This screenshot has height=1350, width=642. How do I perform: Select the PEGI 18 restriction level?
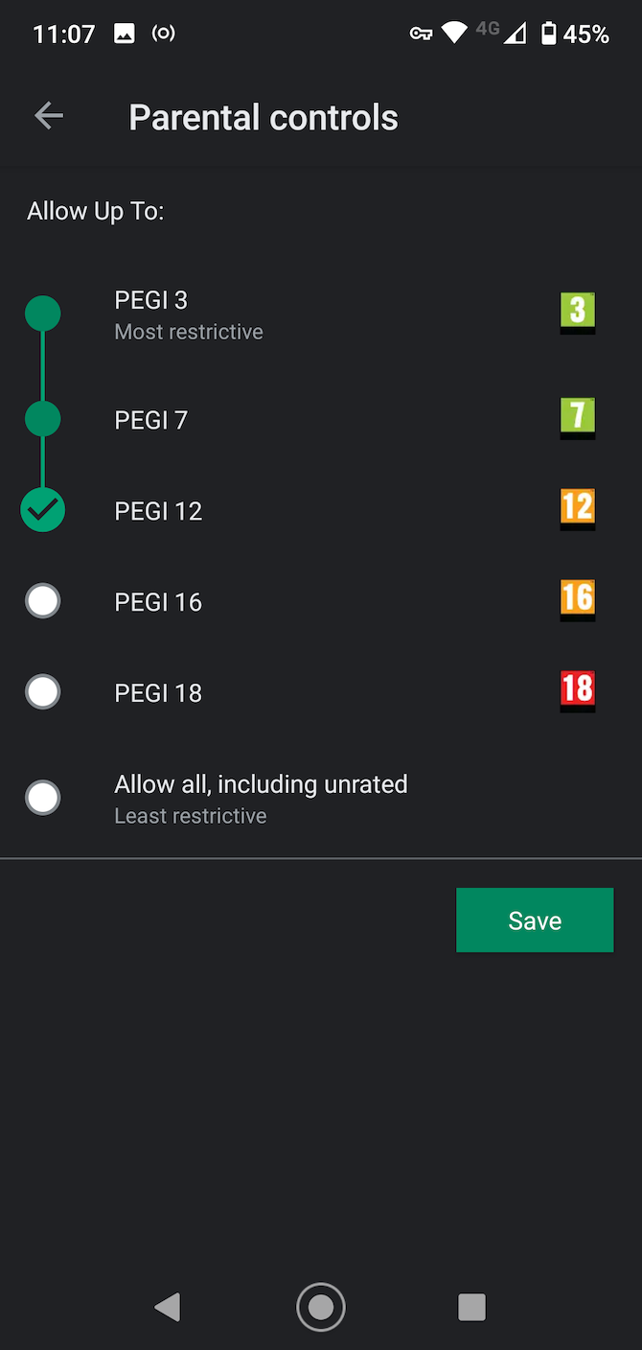(x=42, y=691)
